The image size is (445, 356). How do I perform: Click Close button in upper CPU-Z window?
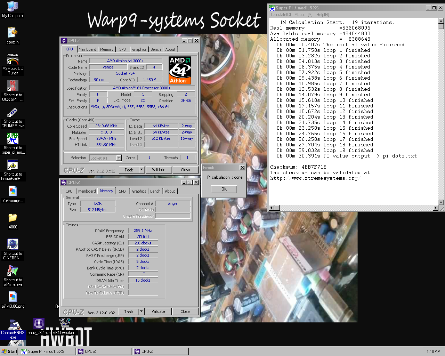point(185,170)
